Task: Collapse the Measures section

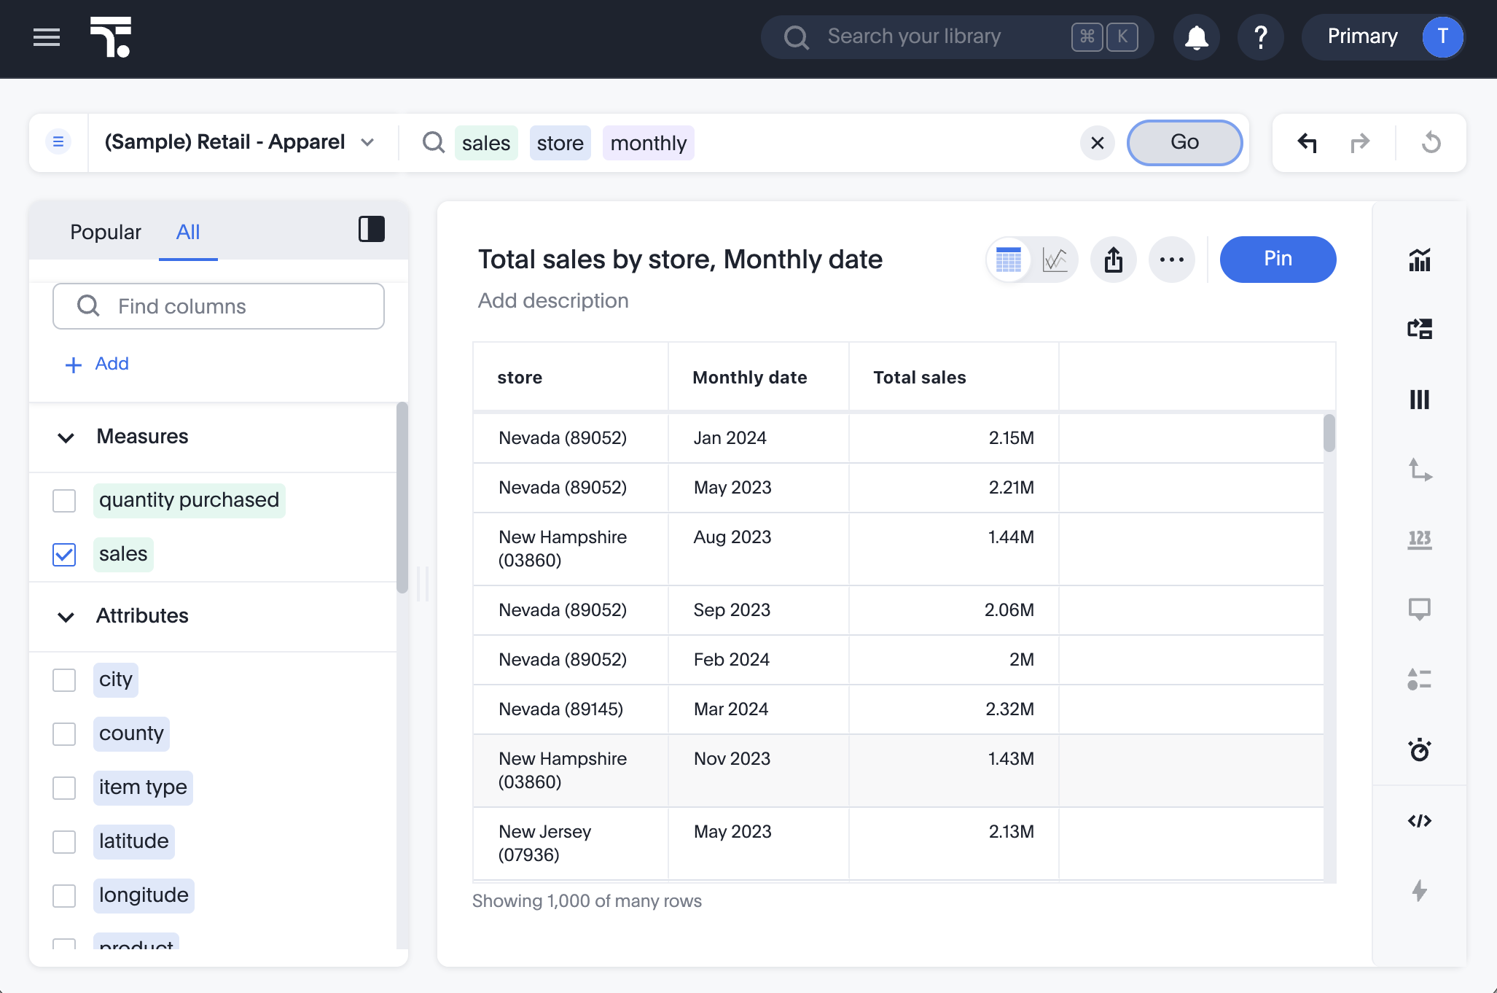Action: pyautogui.click(x=66, y=437)
